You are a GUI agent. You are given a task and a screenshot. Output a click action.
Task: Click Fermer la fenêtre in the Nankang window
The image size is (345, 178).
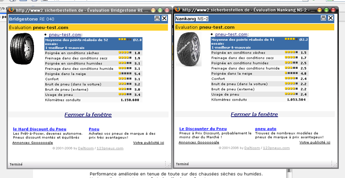point(254,115)
